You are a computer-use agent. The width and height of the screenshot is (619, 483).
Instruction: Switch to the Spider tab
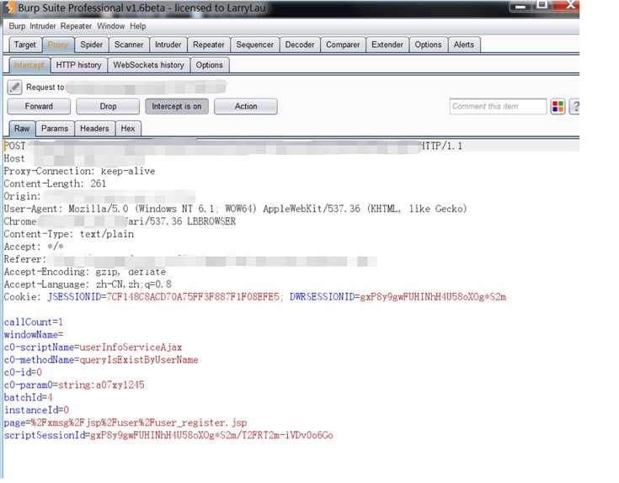coord(91,45)
